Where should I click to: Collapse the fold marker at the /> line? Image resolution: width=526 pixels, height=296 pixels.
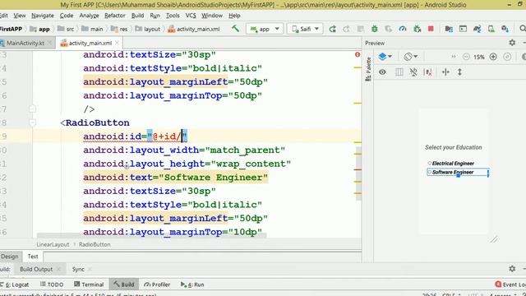pyautogui.click(x=32, y=109)
